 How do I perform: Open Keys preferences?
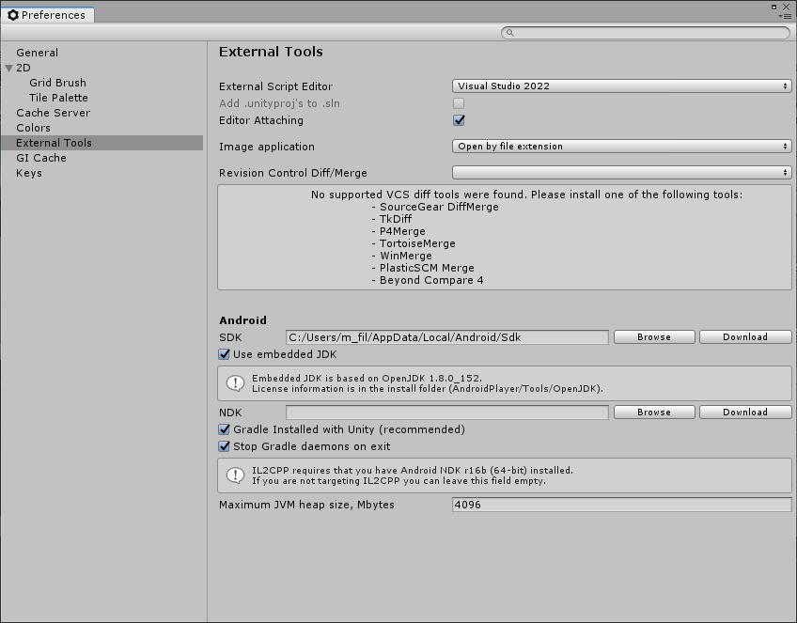pyautogui.click(x=29, y=173)
